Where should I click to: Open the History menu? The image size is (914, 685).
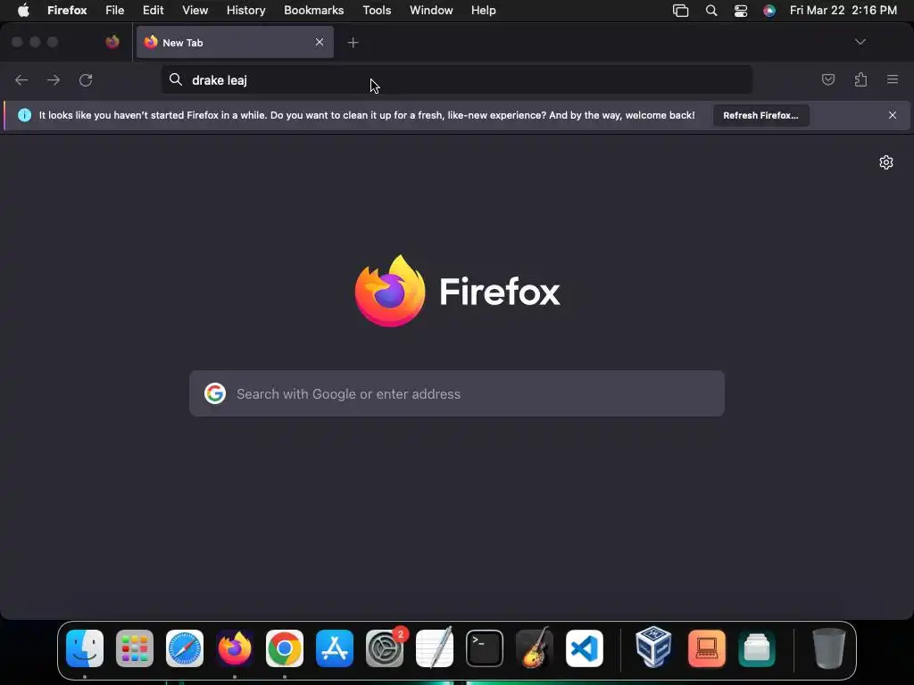246,11
